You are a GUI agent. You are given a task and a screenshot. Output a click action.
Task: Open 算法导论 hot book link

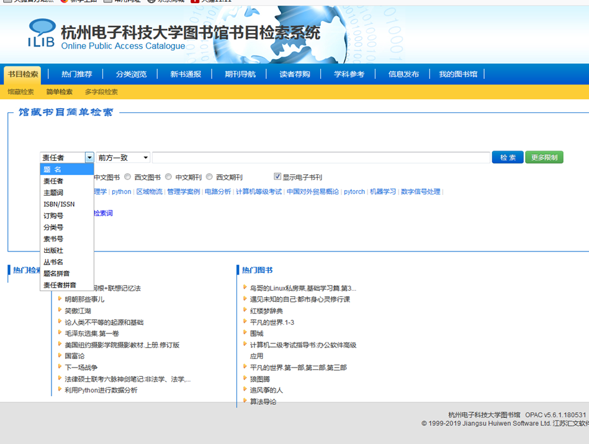coord(263,402)
